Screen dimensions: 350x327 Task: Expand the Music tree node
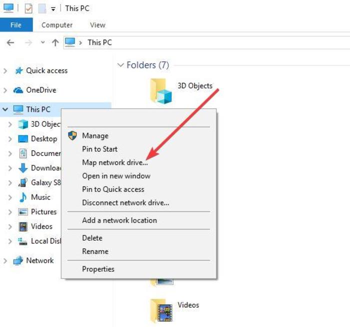click(10, 197)
